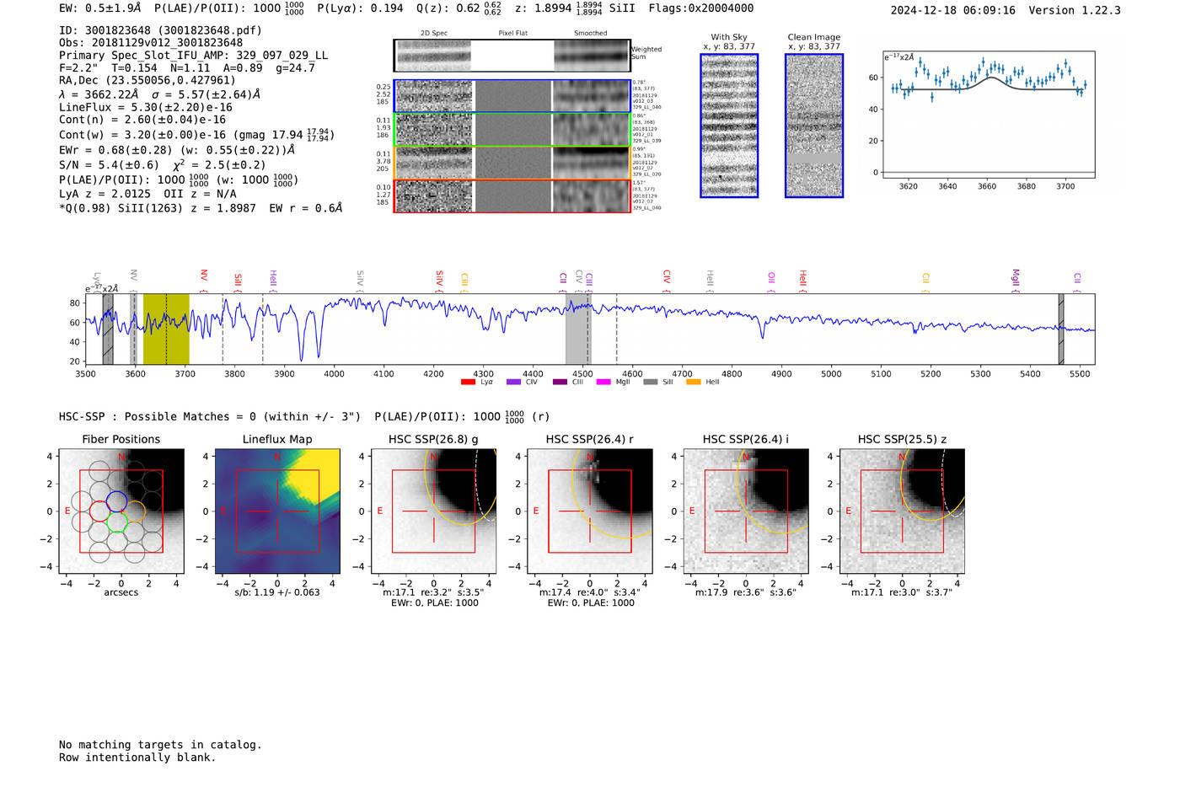The height and width of the screenshot is (803, 1180).
Task: Click the Primary Spec_Slot_IFU_AMP value line
Action: [x=194, y=56]
